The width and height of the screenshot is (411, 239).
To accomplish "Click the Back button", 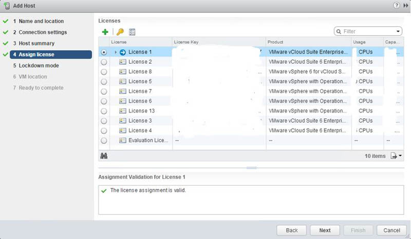I will 291,230.
